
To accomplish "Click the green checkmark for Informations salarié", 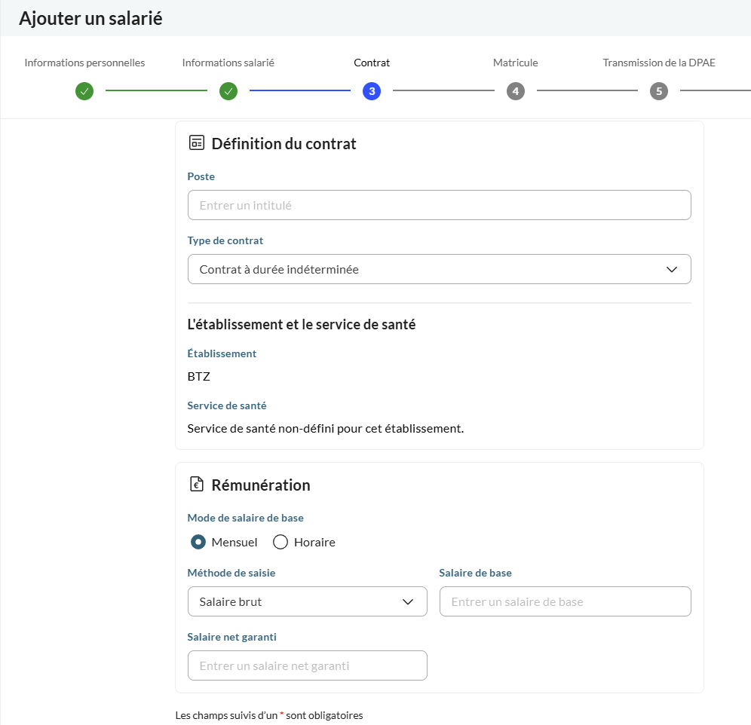I will (x=228, y=91).
